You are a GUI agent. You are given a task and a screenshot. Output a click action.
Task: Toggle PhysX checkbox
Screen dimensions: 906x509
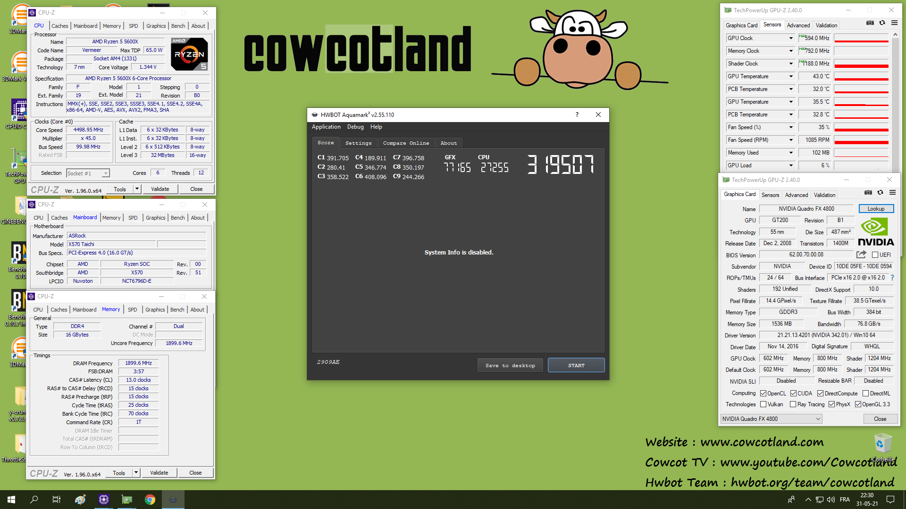click(x=831, y=404)
